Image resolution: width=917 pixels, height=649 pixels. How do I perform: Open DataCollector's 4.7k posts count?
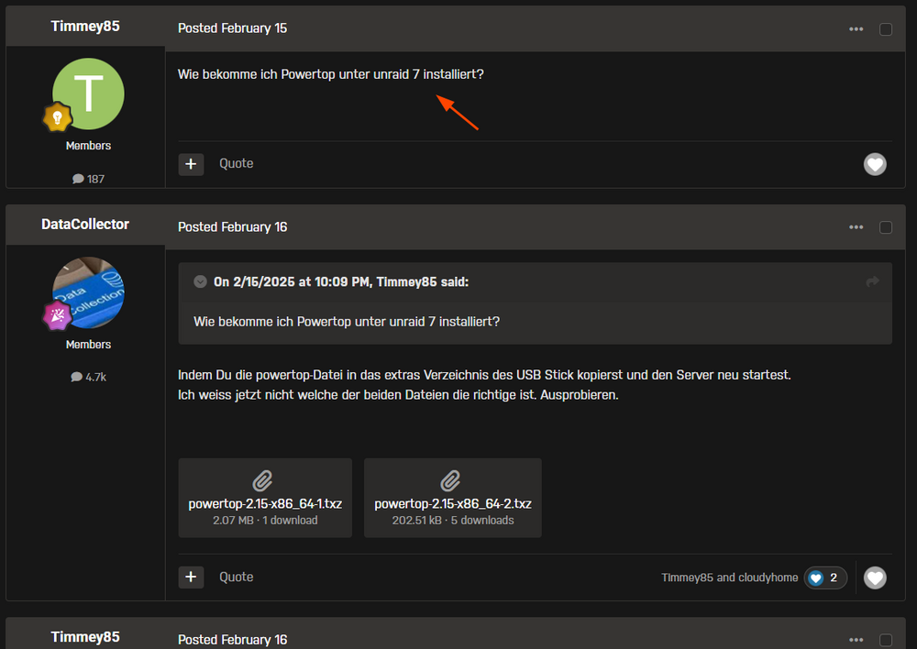coord(88,377)
